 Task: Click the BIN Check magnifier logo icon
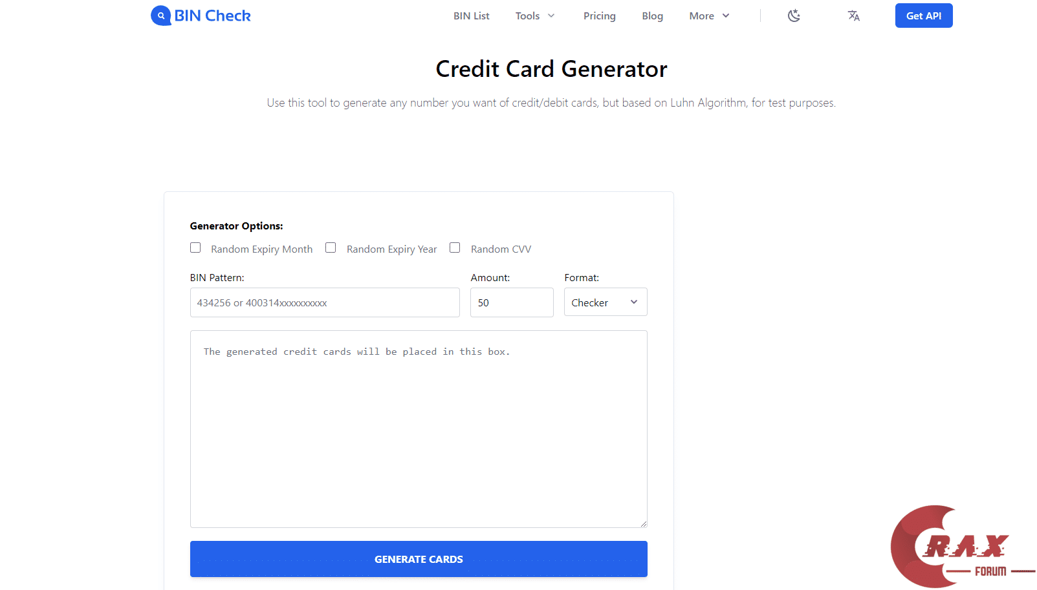[161, 16]
